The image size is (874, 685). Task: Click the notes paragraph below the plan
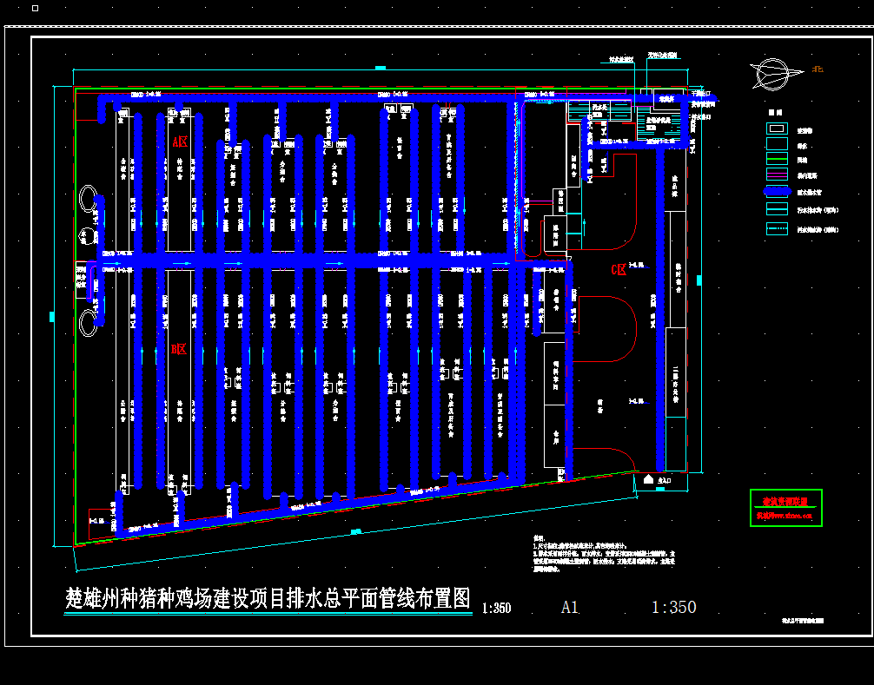[x=604, y=554]
